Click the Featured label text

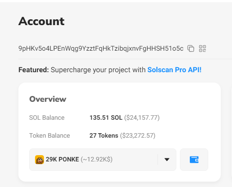click(x=34, y=70)
